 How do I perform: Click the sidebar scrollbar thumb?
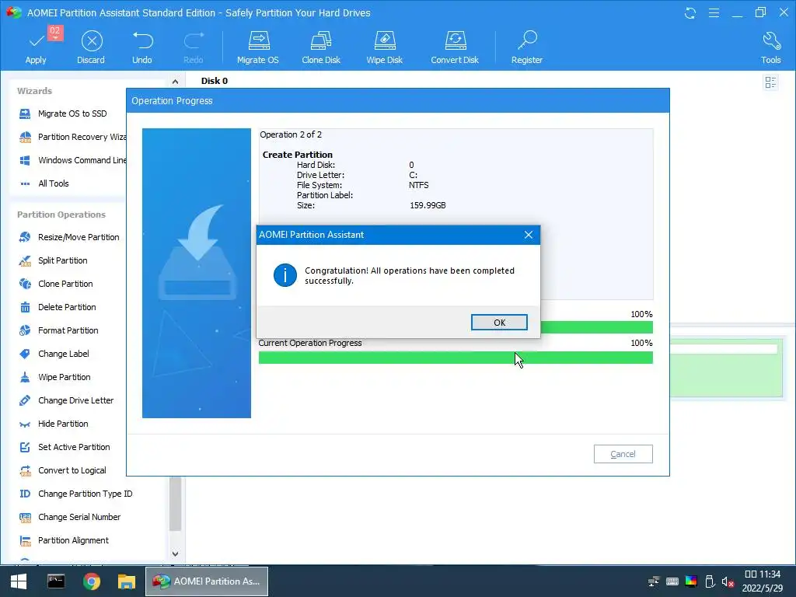[175, 504]
